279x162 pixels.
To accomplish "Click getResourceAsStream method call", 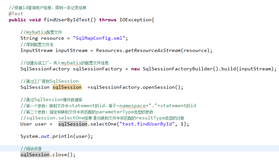I will point(153,50).
